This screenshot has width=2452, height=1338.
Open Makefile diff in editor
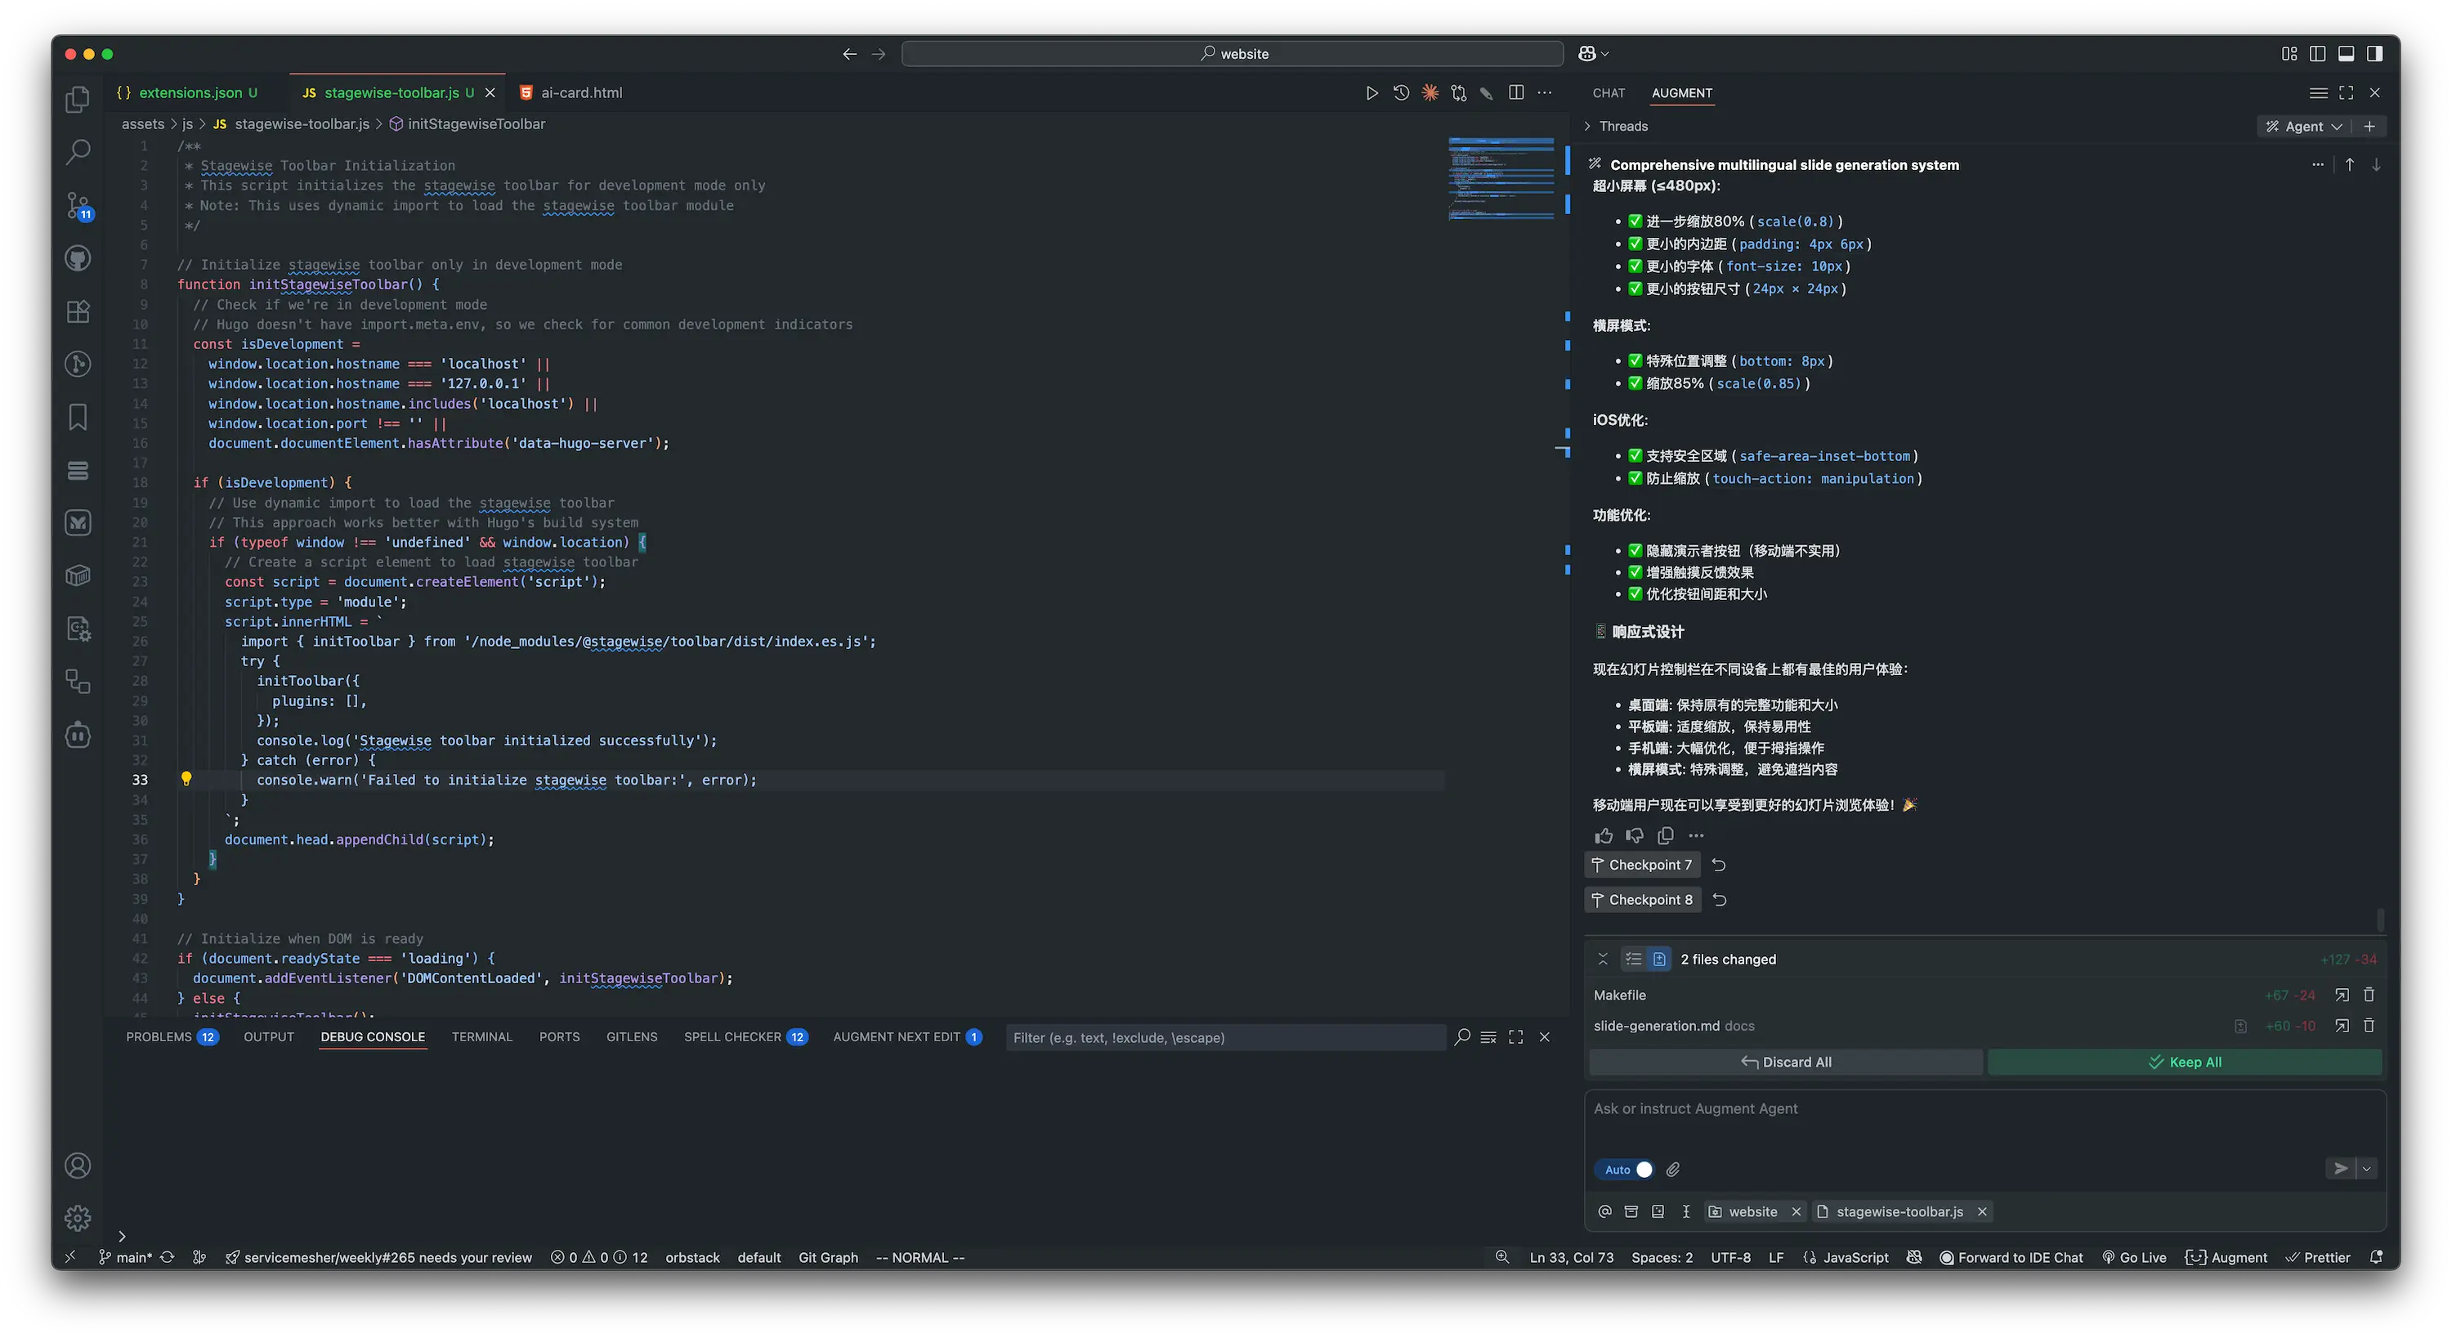point(2342,996)
